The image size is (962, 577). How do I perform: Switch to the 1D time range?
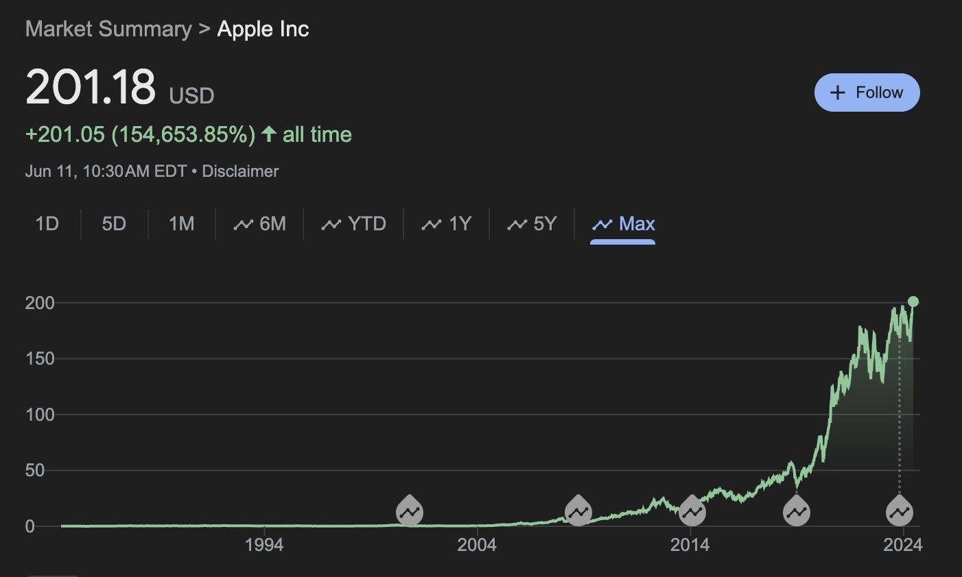[x=47, y=224]
